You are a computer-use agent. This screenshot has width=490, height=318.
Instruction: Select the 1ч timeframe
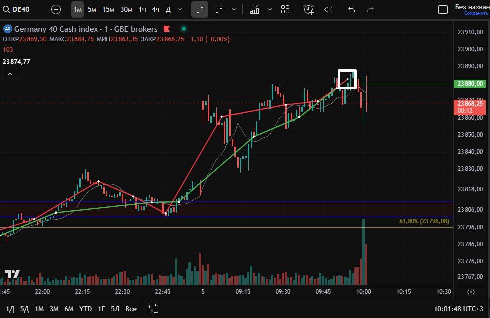point(142,9)
